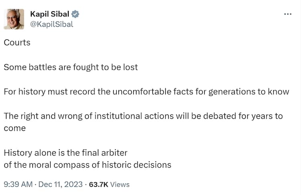Image resolution: width=301 pixels, height=195 pixels.
Task: Click the 63.7K view count
Action: click(x=98, y=184)
